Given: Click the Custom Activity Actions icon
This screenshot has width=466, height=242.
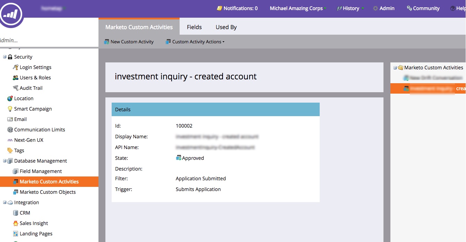Looking at the screenshot, I should pos(168,42).
